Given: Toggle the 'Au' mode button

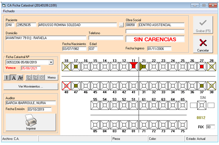Looking at the screenshot, I should [20, 77].
